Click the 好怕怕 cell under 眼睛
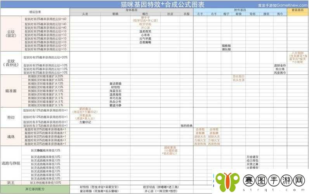Image resolution: width=309 pixels, height=194 pixels. pos(115,87)
